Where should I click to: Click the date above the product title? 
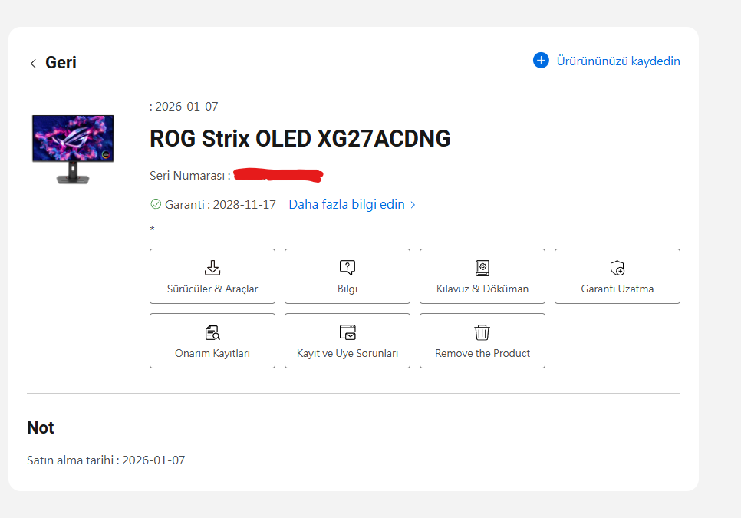184,107
